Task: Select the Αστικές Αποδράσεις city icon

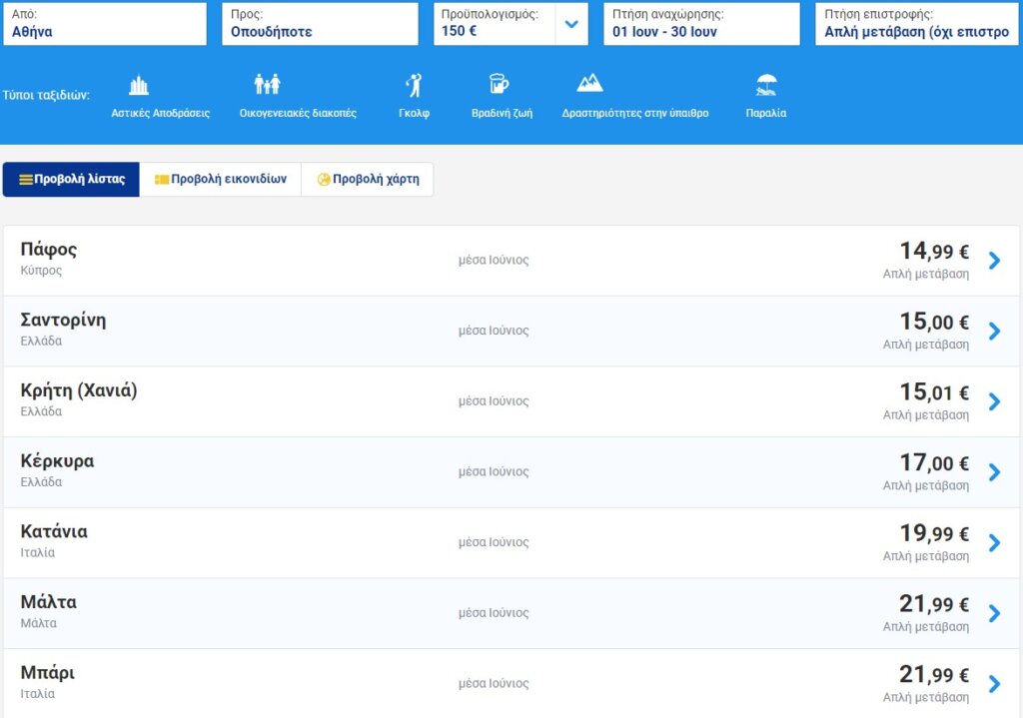Action: [139, 86]
